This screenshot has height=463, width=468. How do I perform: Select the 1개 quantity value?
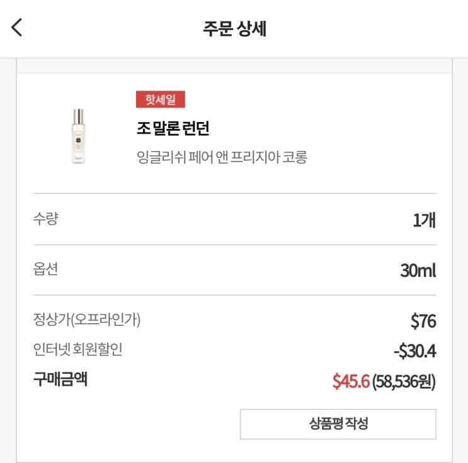(424, 221)
